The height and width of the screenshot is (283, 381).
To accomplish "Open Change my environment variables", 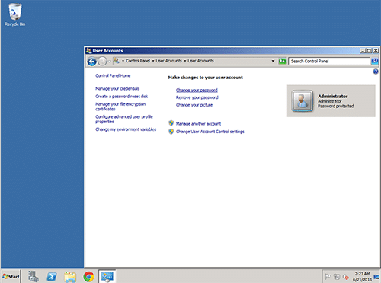I will pos(126,129).
